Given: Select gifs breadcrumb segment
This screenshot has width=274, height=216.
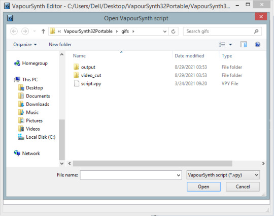Looking at the screenshot, I should point(125,32).
